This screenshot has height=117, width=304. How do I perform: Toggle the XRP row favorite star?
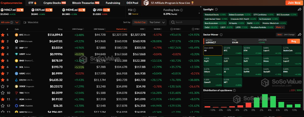[x=3, y=48]
